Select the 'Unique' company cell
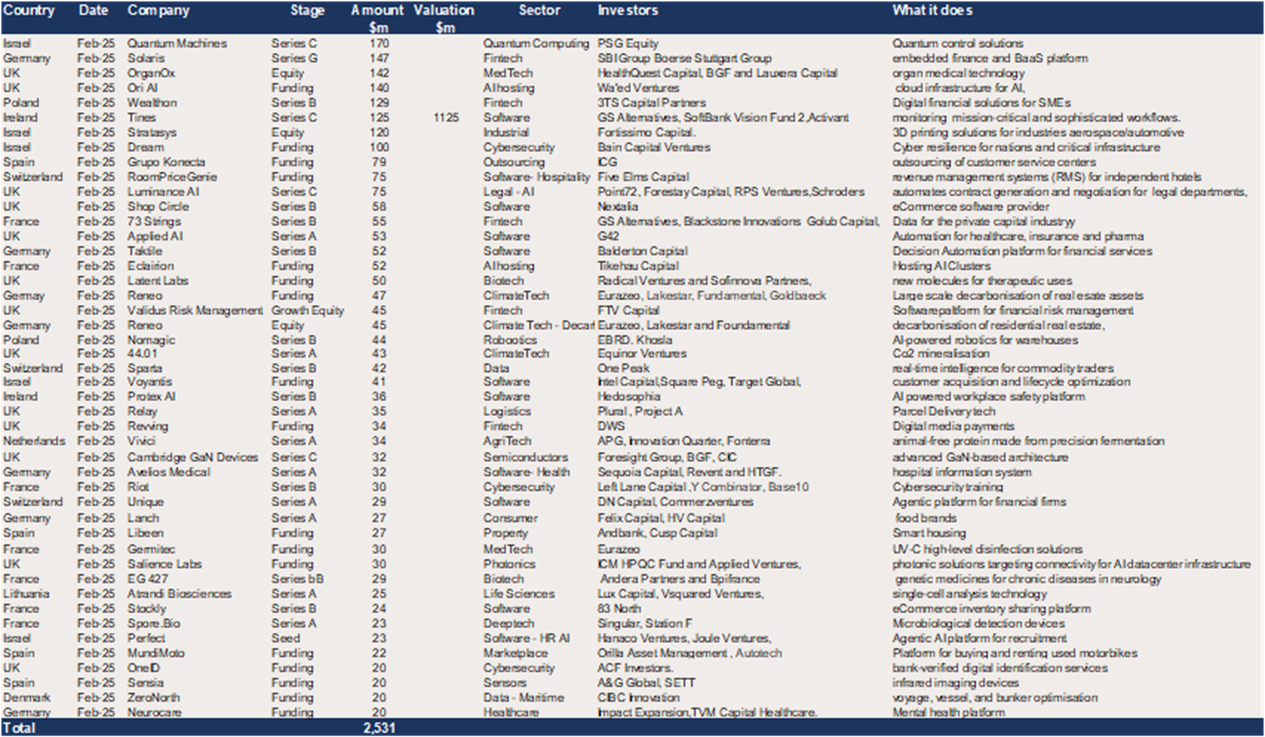The width and height of the screenshot is (1265, 737). [x=145, y=502]
